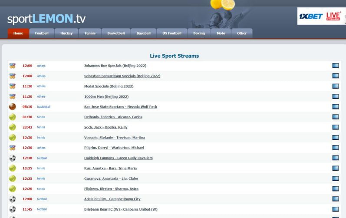
Task: Click basketball icon in San Jose row
Action: click(x=12, y=106)
